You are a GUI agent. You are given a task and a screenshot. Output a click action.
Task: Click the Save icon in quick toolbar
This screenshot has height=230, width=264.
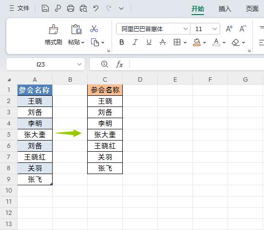(x=45, y=8)
